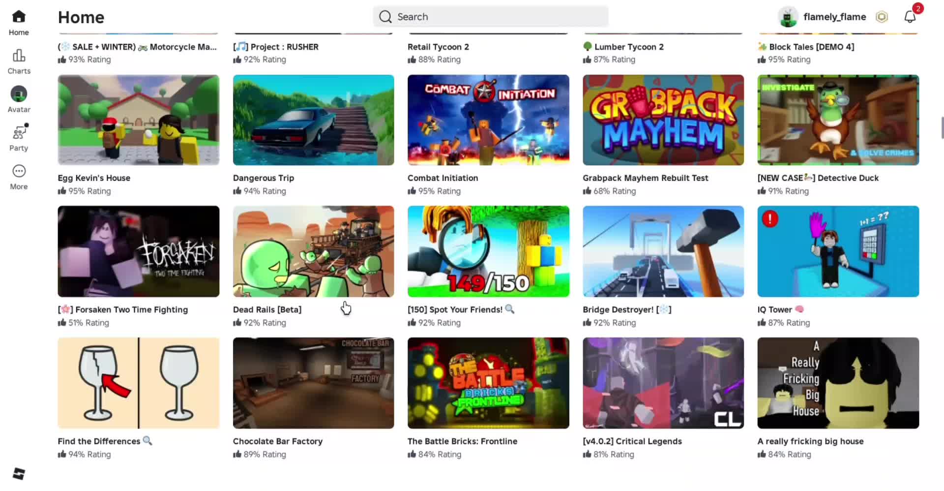Click the 91% Rating under Detective Duck
The width and height of the screenshot is (944, 491).
(x=783, y=191)
